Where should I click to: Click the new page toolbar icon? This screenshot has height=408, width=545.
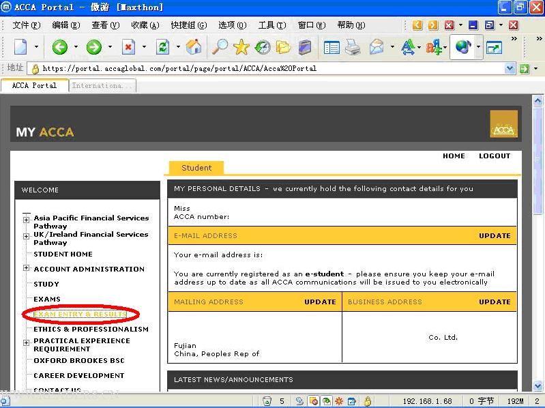pos(20,46)
